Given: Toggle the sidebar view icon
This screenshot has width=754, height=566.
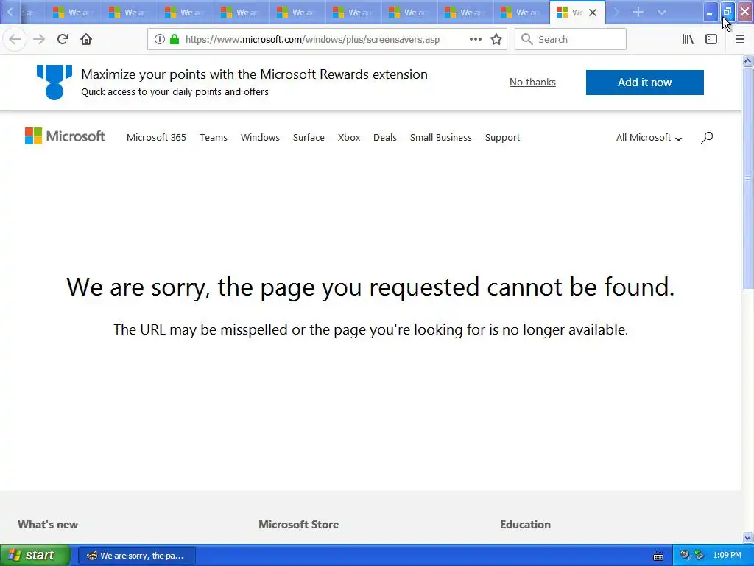Looking at the screenshot, I should [x=711, y=40].
